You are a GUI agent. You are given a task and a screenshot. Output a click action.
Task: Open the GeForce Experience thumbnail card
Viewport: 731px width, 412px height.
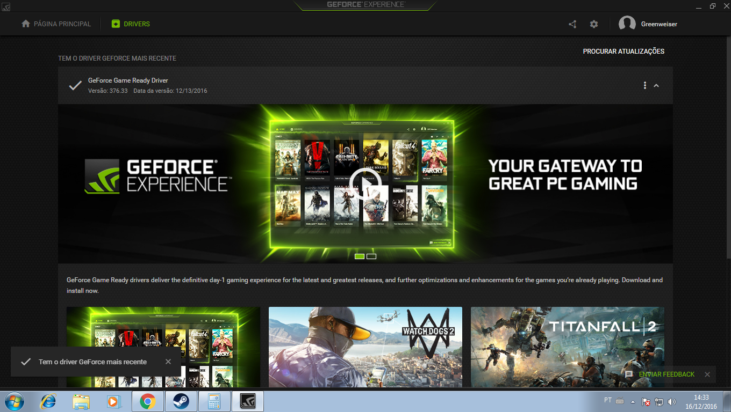163,347
